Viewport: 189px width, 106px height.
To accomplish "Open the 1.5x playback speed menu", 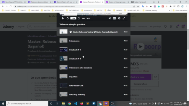I will 73,18.
